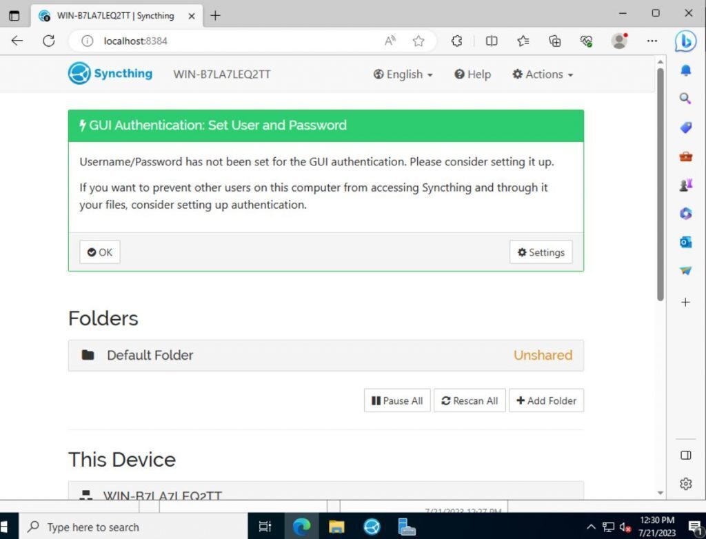Open the Windows Start button
706x539 pixels.
click(5, 527)
